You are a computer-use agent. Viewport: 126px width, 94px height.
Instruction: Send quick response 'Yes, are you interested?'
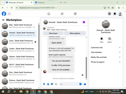coord(61,61)
